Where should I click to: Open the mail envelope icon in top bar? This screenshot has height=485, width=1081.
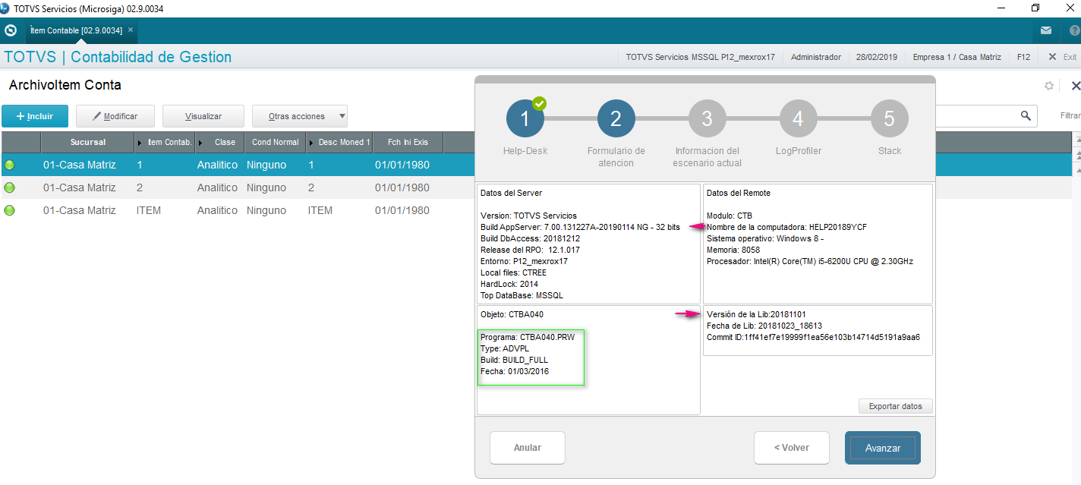coord(1046,30)
